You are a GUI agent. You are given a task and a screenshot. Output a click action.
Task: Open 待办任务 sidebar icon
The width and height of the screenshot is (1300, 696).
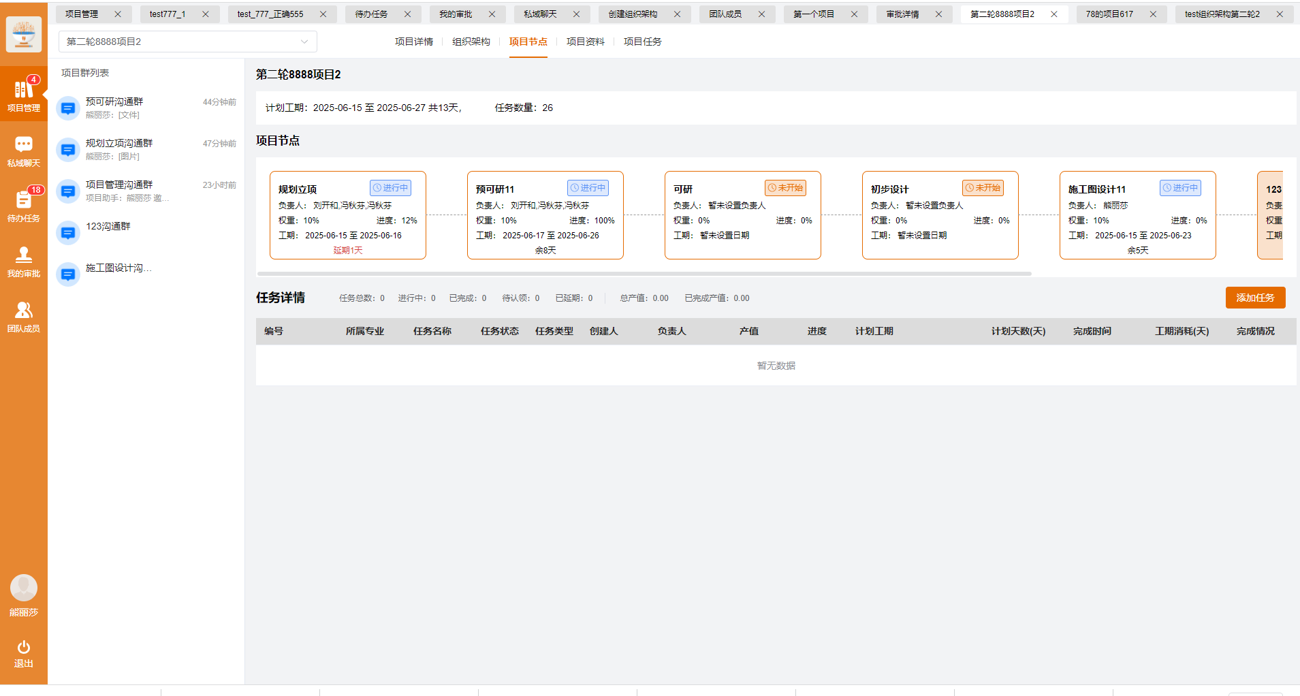(23, 205)
